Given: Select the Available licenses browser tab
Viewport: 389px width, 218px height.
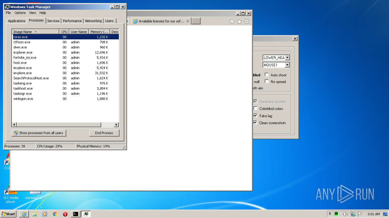Looking at the screenshot, I should click(161, 21).
